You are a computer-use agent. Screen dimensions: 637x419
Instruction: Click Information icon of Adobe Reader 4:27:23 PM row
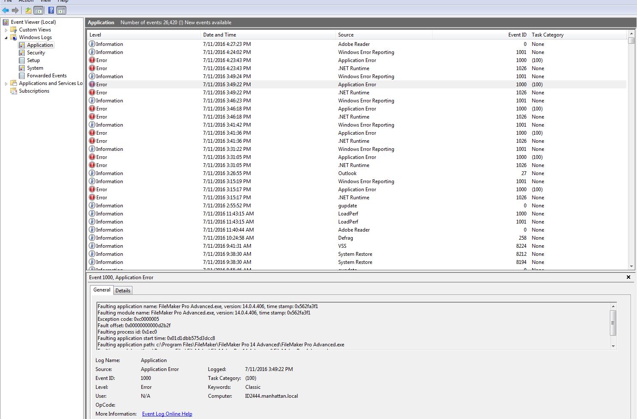tap(92, 44)
